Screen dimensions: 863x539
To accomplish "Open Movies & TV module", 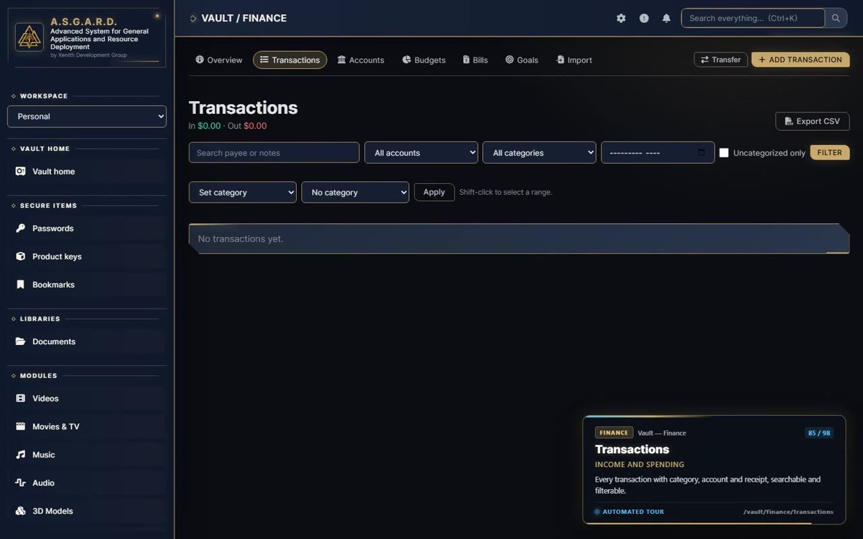I will click(86, 426).
